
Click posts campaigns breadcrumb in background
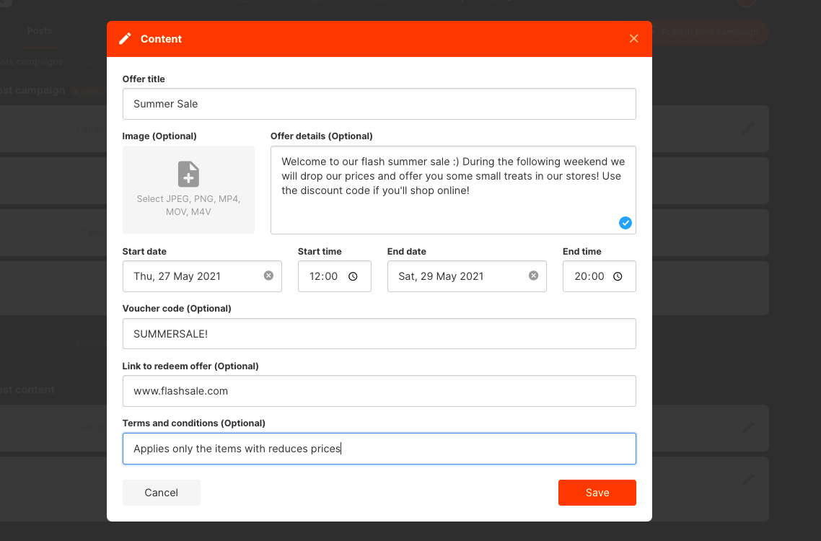click(x=30, y=62)
